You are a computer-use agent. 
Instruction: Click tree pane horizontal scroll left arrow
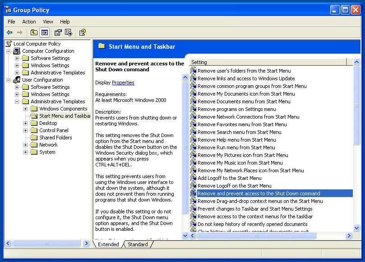tap(8, 244)
